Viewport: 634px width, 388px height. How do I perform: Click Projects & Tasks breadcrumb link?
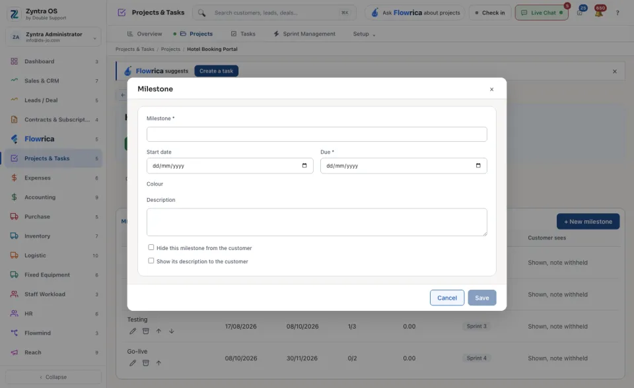[135, 49]
